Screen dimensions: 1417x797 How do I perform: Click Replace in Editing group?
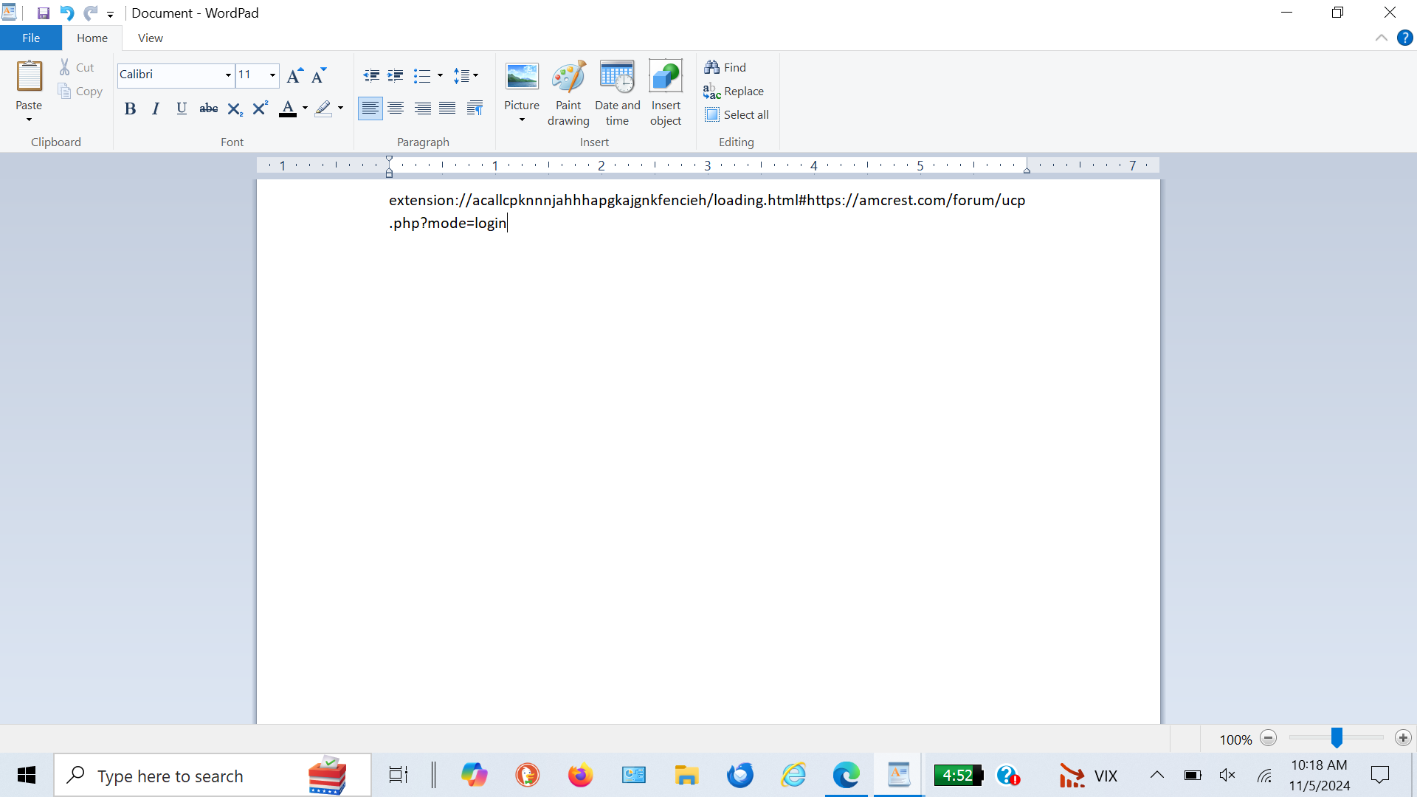pos(734,92)
